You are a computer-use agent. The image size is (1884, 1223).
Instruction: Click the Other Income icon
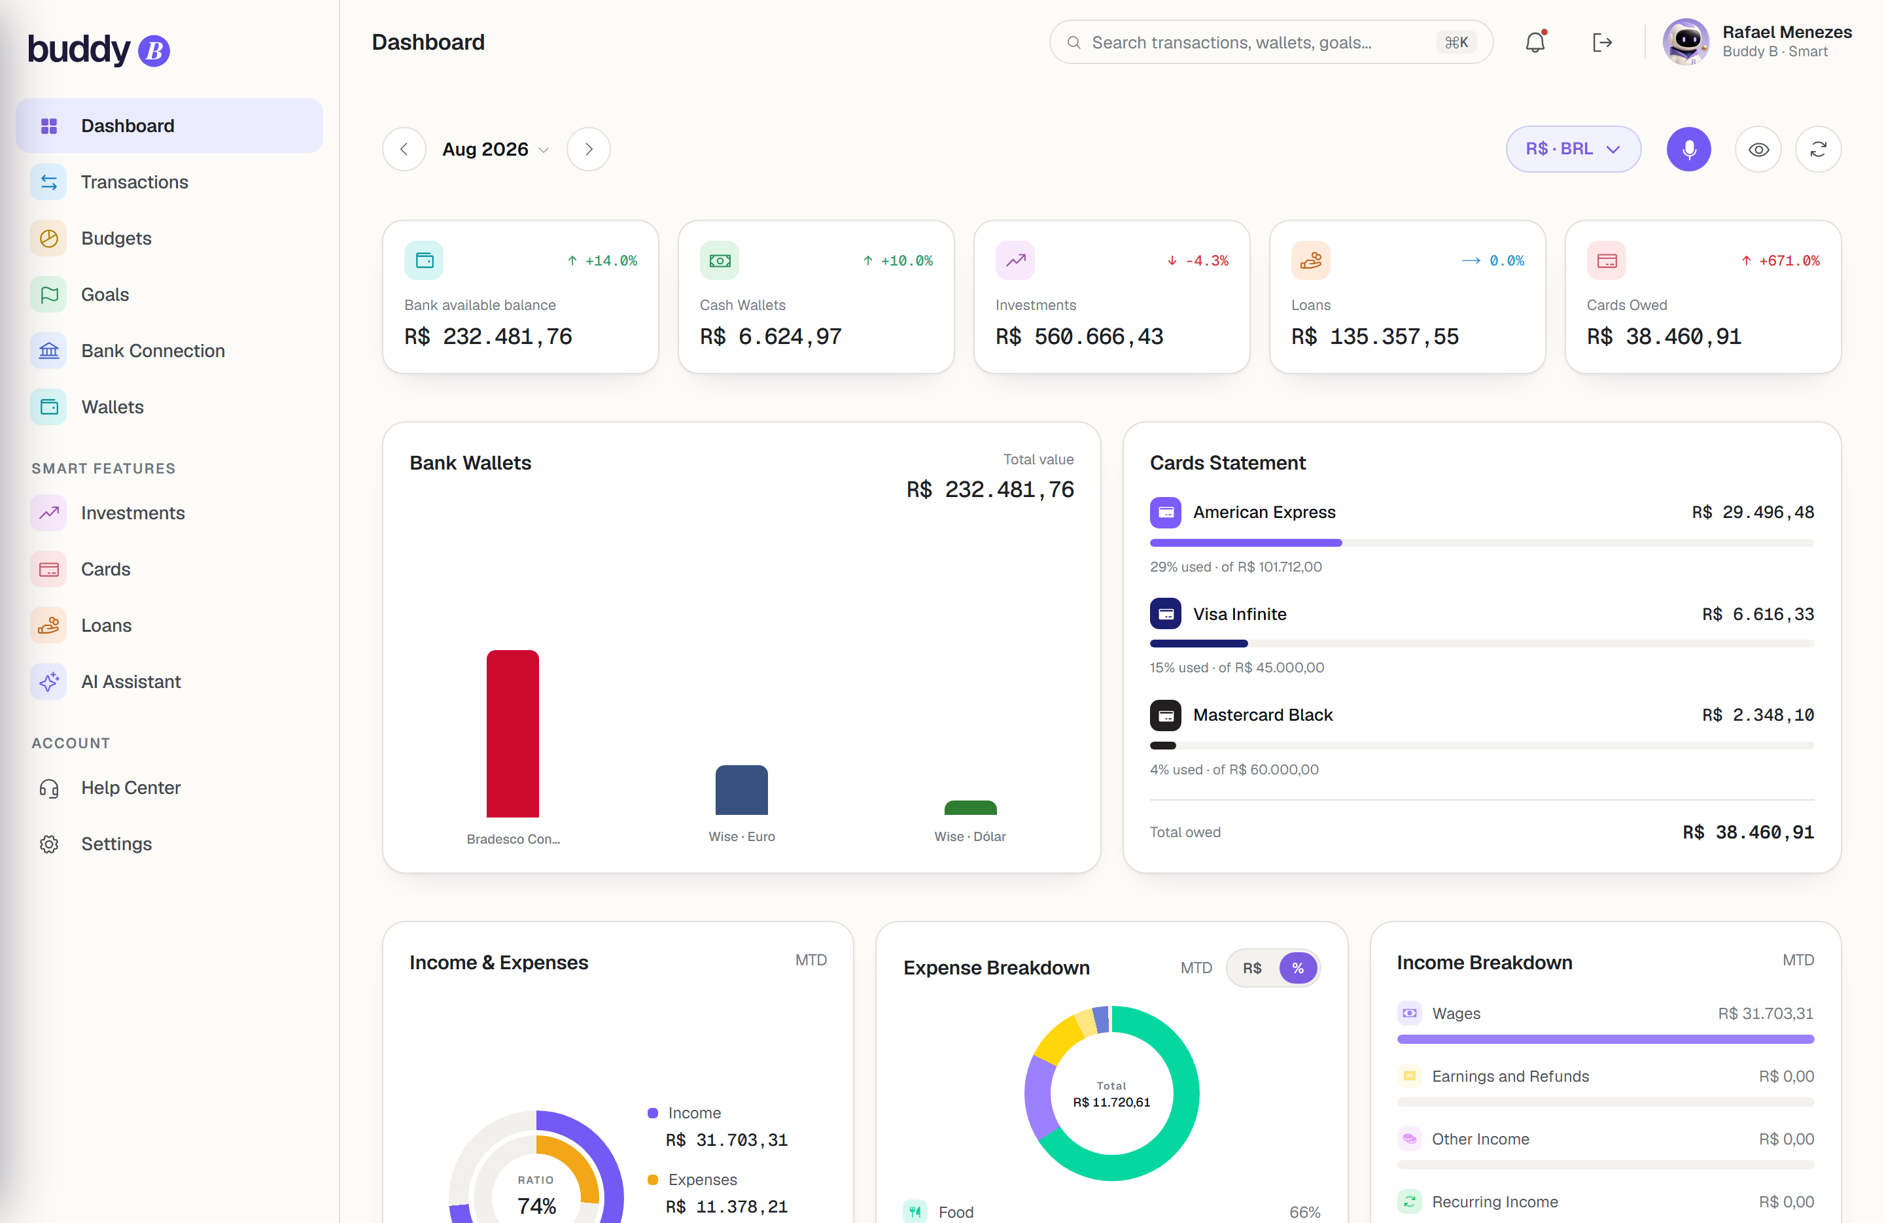click(1410, 1139)
